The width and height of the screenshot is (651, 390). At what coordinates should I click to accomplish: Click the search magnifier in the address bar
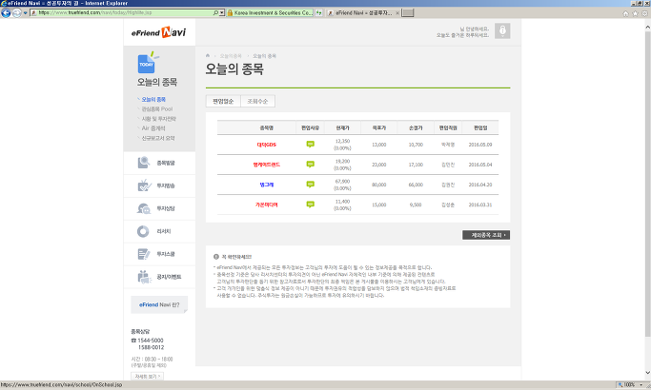tap(215, 13)
